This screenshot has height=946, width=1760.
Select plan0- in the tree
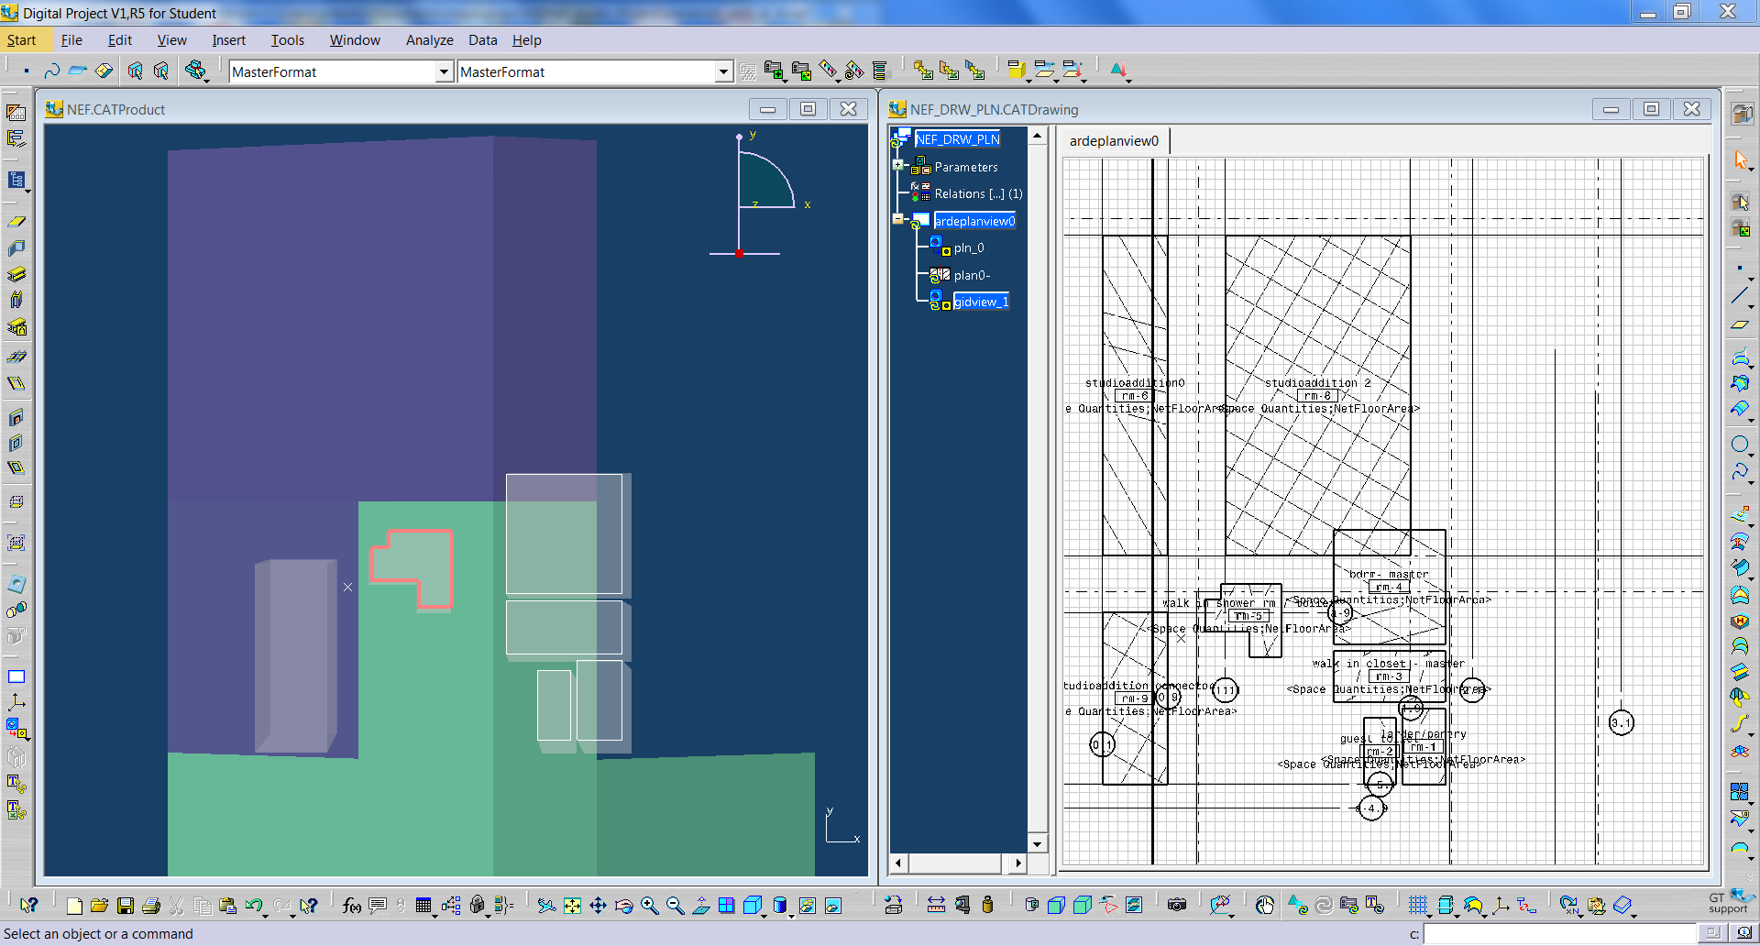[x=972, y=275]
